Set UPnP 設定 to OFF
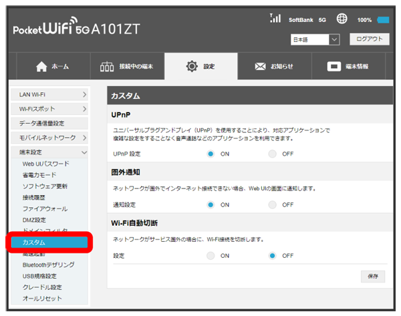The height and width of the screenshot is (316, 401). [x=272, y=154]
